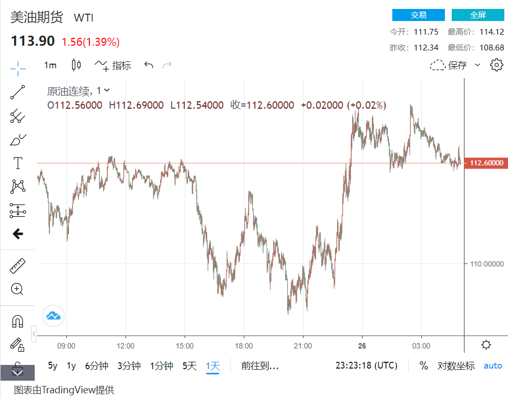Select the ruler measure tool
This screenshot has width=508, height=398.
[17, 266]
